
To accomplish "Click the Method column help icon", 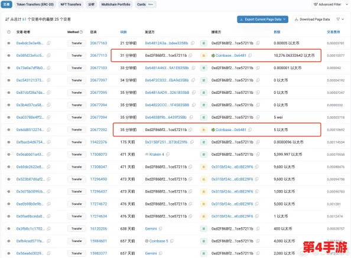I will 82,32.
